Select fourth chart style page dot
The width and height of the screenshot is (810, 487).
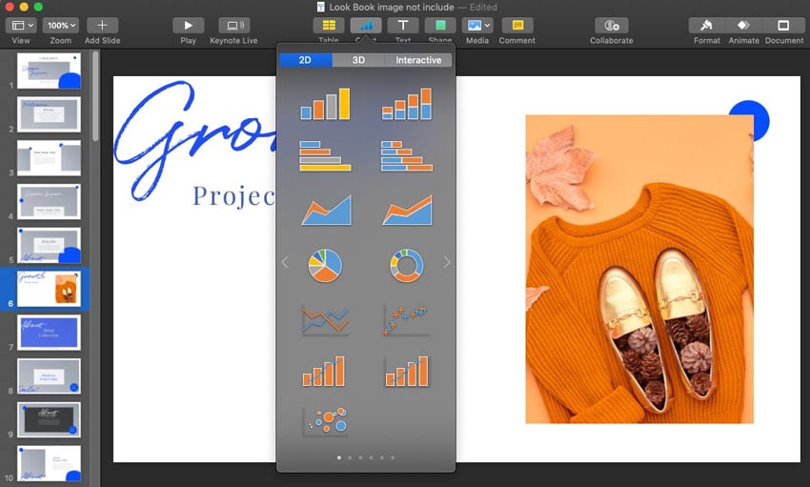point(371,457)
